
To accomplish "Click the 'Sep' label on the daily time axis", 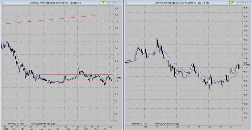I will point(77,129).
